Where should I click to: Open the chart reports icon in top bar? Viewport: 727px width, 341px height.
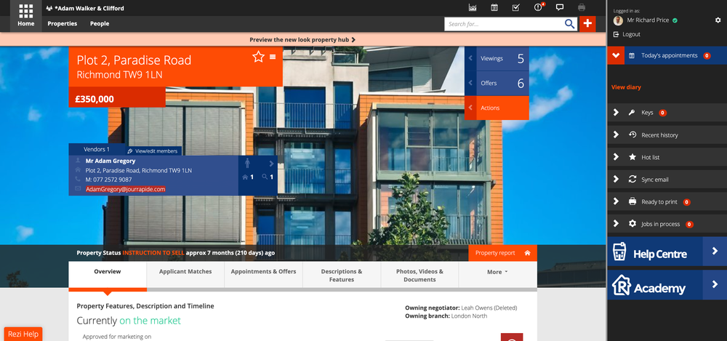tap(473, 7)
